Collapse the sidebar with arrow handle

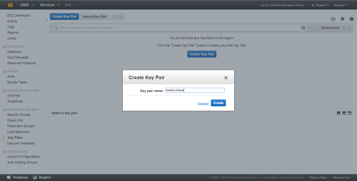[46, 20]
